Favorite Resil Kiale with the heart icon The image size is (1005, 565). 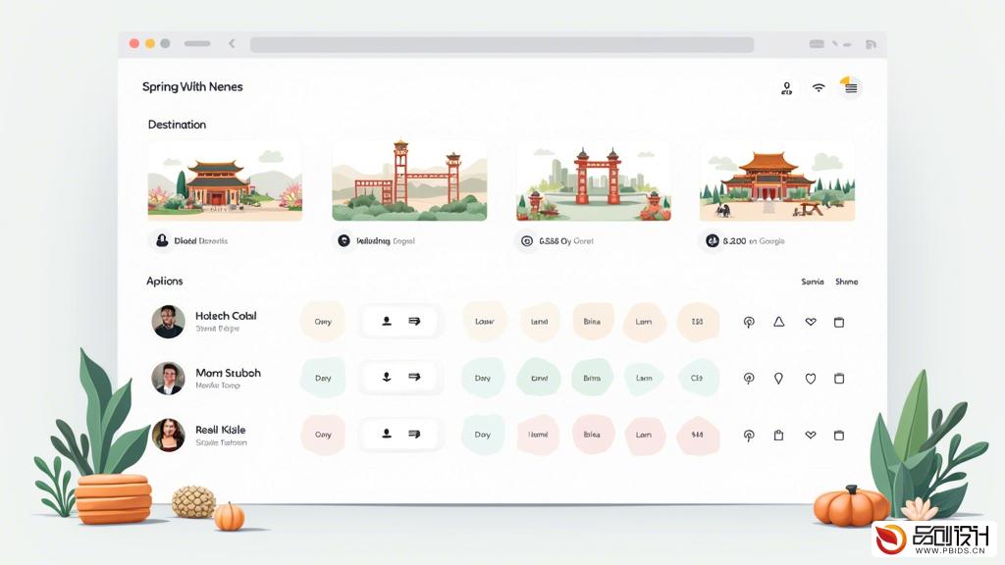click(x=811, y=435)
